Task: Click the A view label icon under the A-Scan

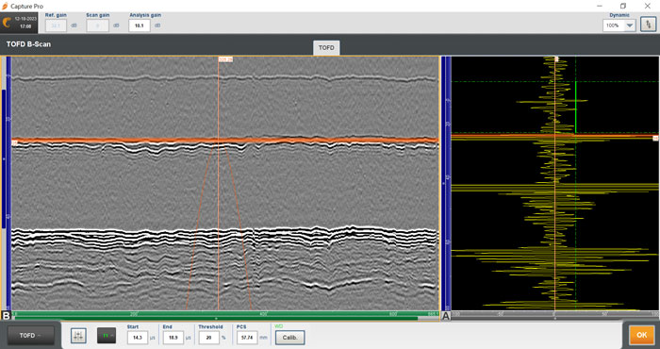Action: [445, 316]
